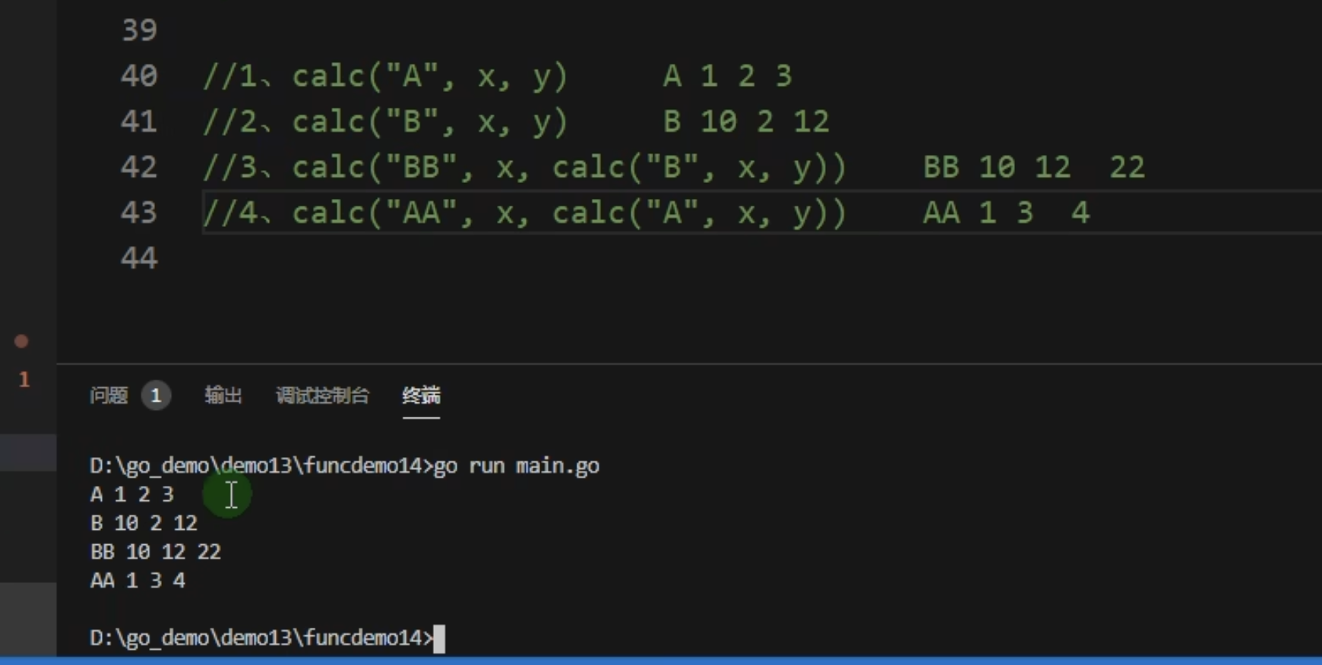Click terminal output line 'B 10 2 12'
Screen dimensions: 1322x665
[x=144, y=523]
